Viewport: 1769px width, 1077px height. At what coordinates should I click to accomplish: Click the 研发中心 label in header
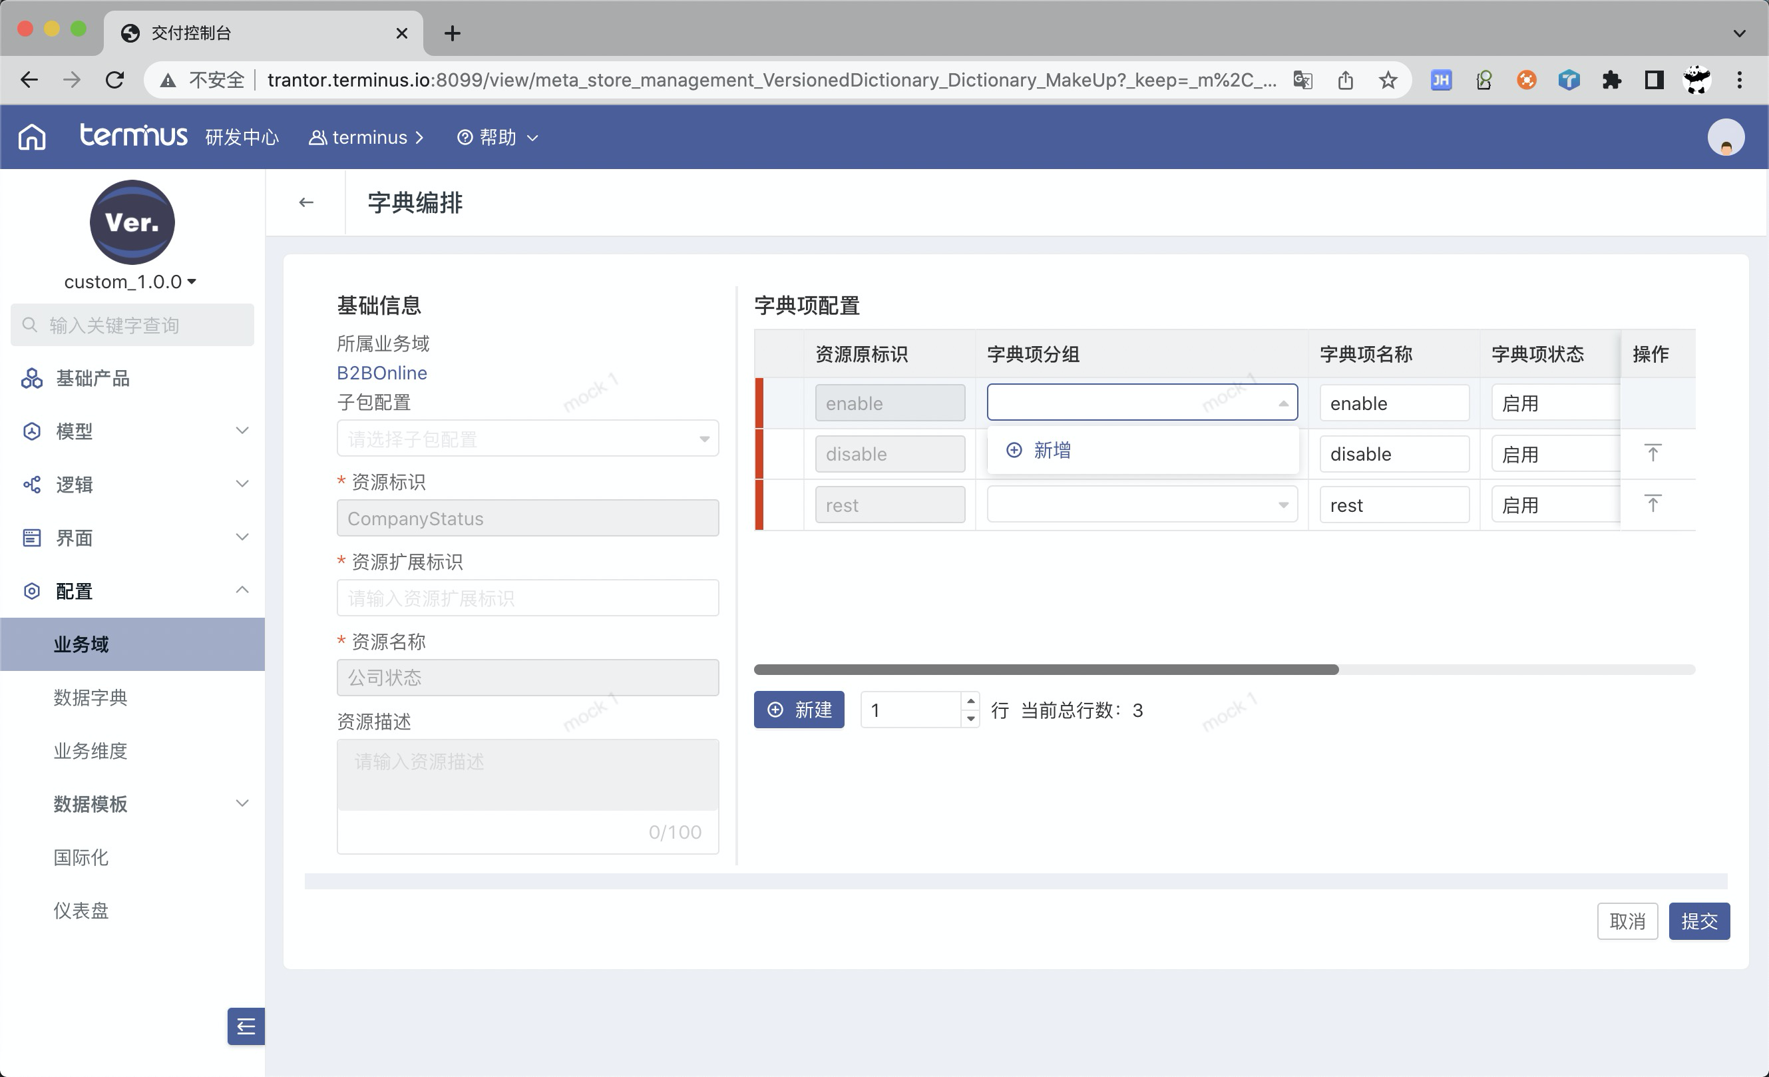coord(242,137)
